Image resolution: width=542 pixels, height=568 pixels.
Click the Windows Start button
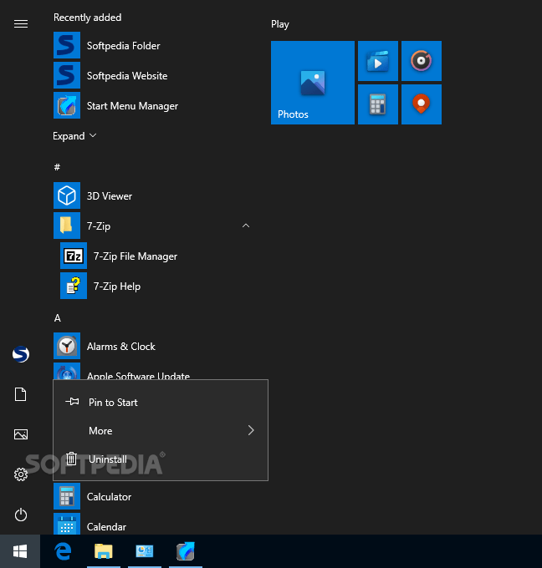coord(20,551)
